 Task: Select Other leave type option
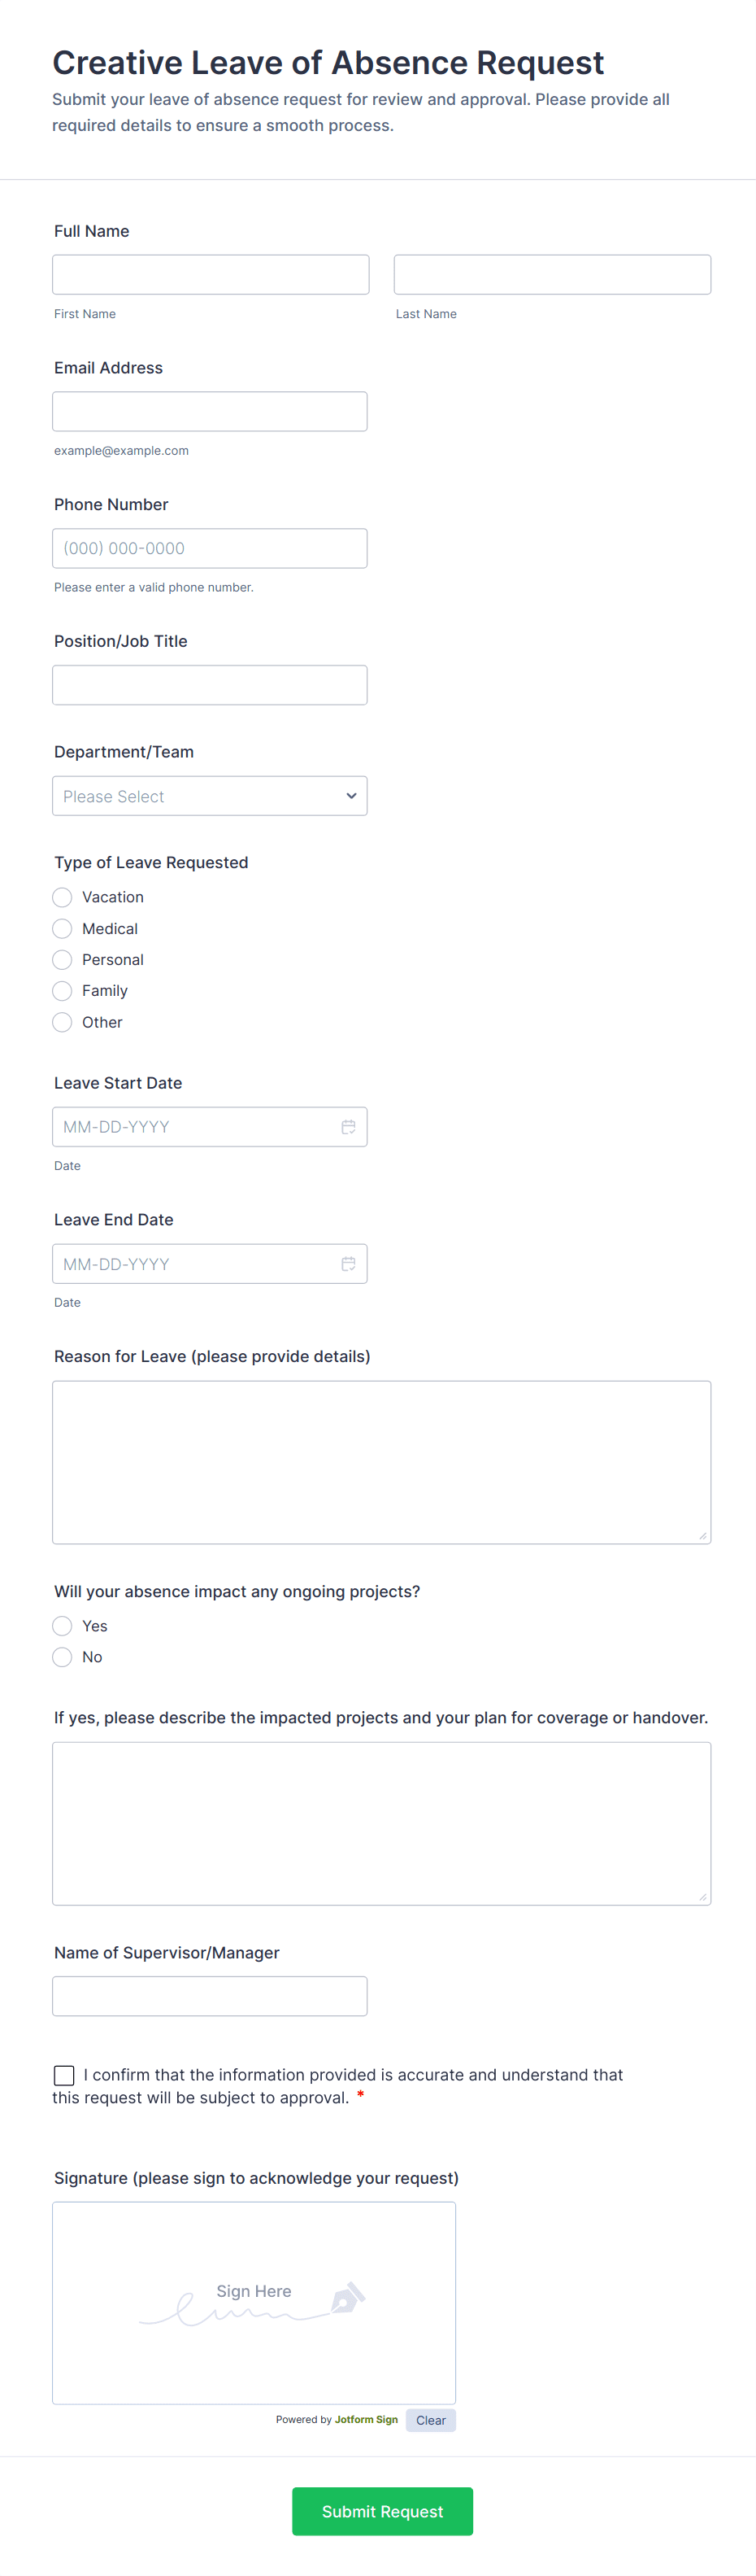click(x=62, y=1022)
